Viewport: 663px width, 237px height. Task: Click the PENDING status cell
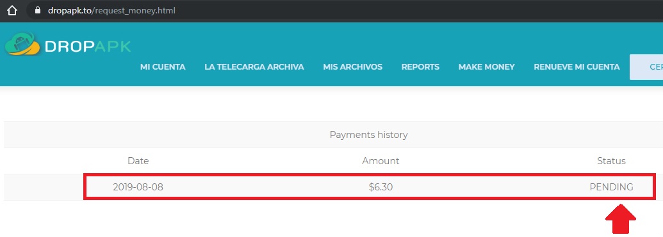(x=611, y=187)
